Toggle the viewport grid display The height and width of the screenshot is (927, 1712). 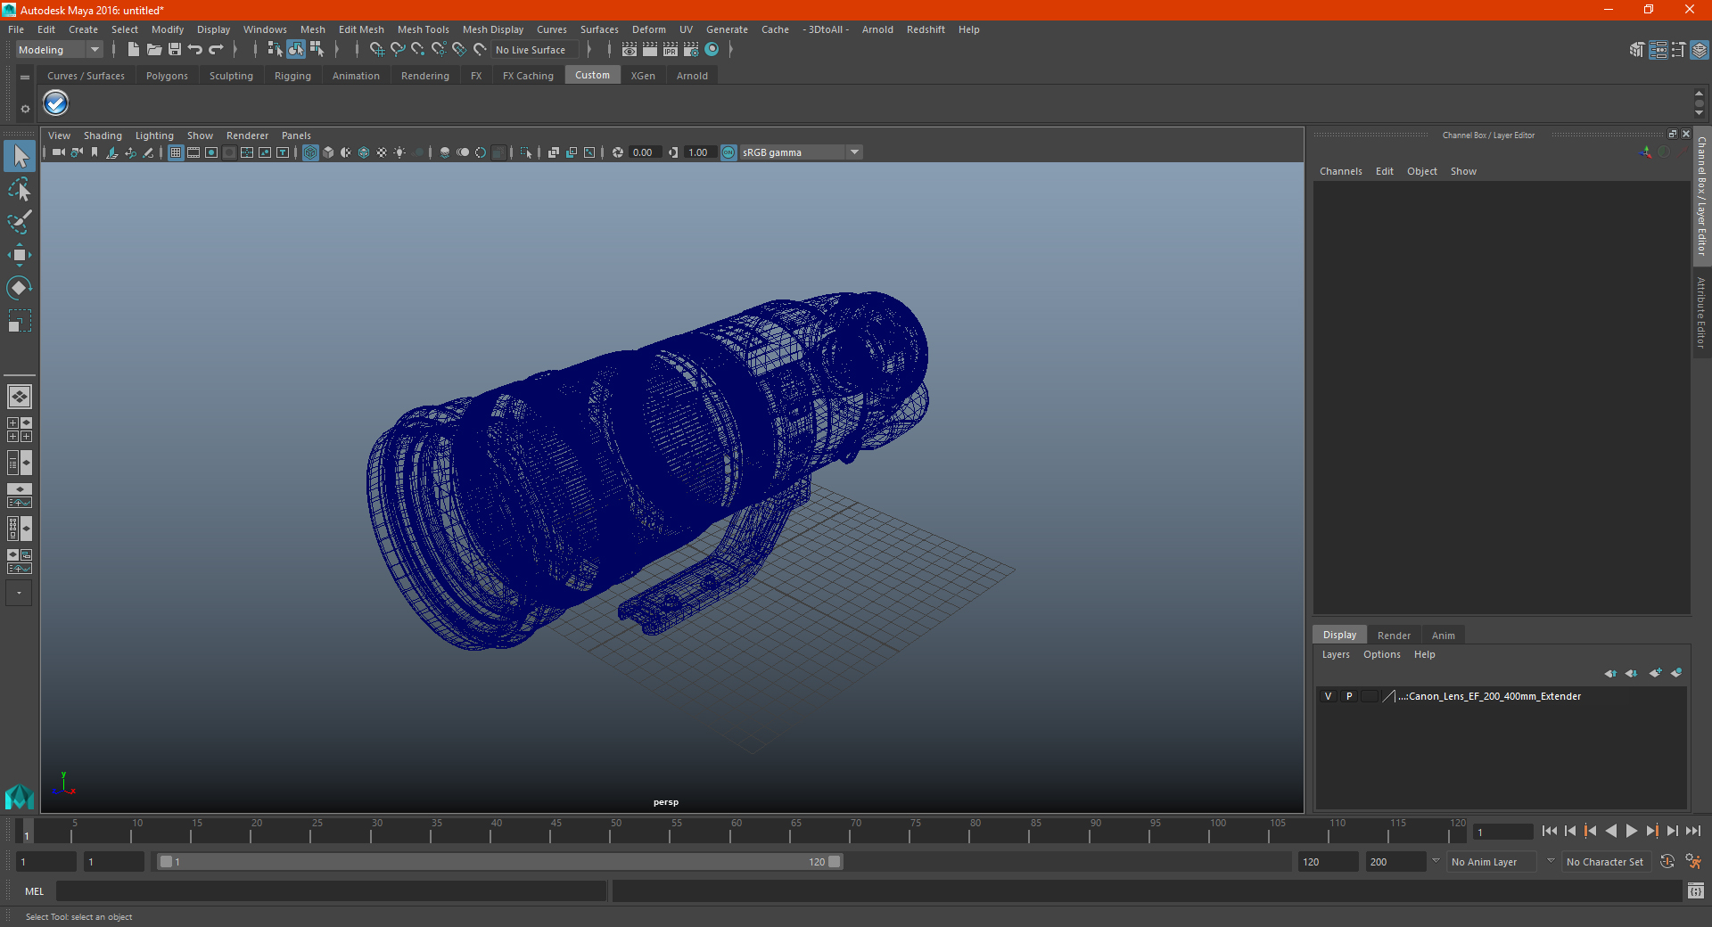point(176,152)
